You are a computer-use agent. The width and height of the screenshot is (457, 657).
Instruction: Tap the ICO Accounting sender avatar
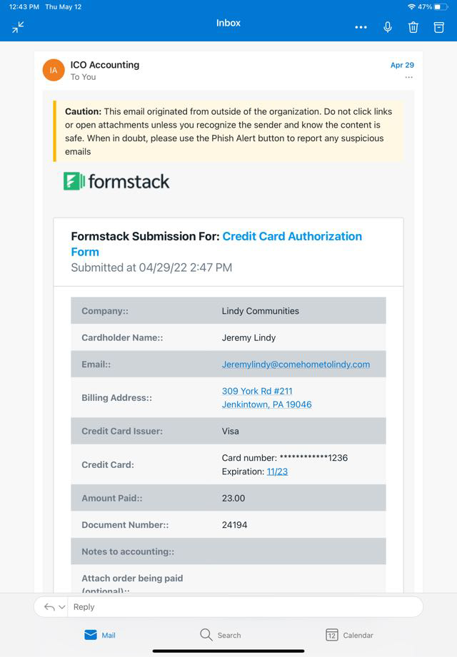pos(54,70)
